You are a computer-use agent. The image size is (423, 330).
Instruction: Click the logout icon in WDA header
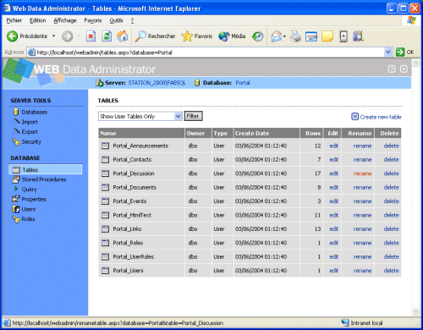coord(404,69)
